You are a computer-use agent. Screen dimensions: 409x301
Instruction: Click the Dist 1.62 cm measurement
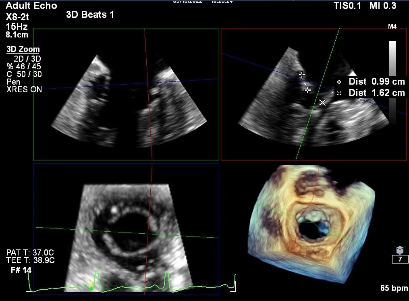click(x=377, y=93)
